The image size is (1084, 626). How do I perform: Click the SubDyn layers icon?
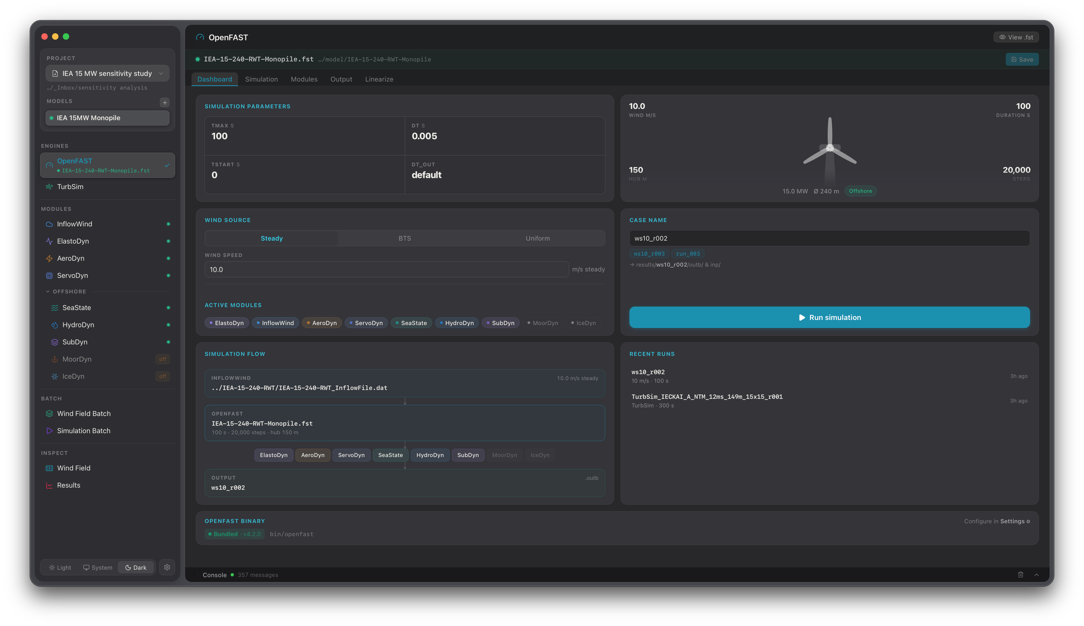click(x=55, y=342)
